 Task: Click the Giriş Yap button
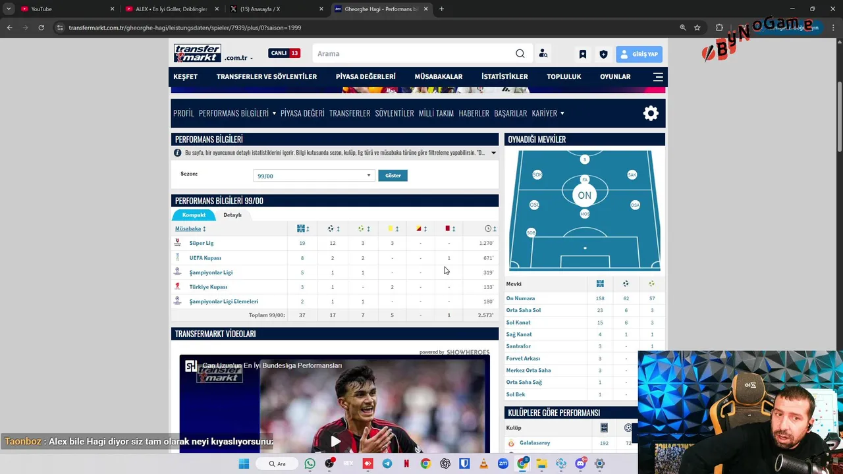coord(639,54)
